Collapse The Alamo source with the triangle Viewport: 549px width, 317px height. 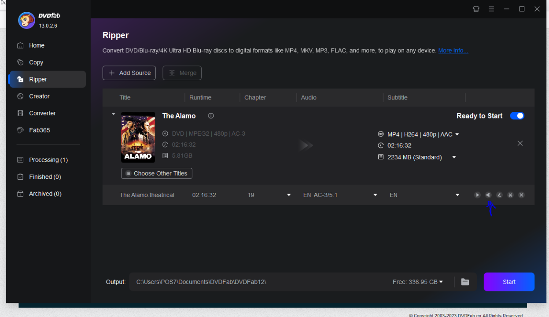(x=114, y=114)
